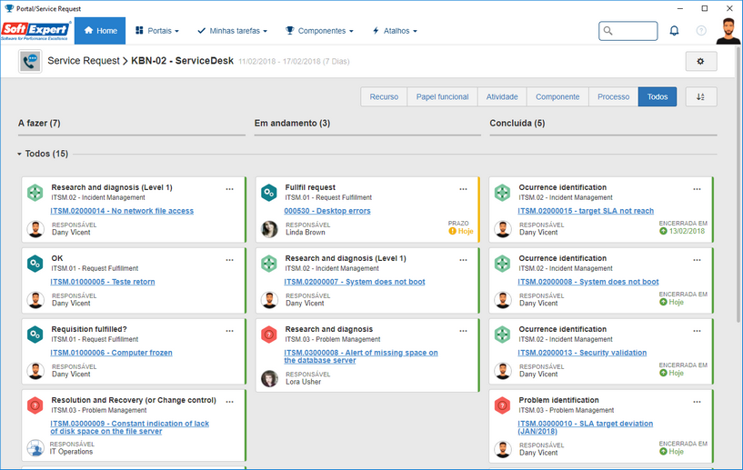This screenshot has height=470, width=743.
Task: Switch grouping to Processo
Action: (x=613, y=96)
